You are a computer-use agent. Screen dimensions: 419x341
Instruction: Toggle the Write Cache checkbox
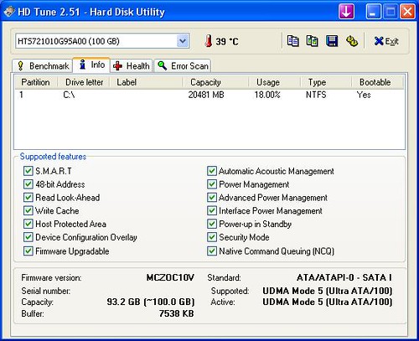click(x=28, y=210)
